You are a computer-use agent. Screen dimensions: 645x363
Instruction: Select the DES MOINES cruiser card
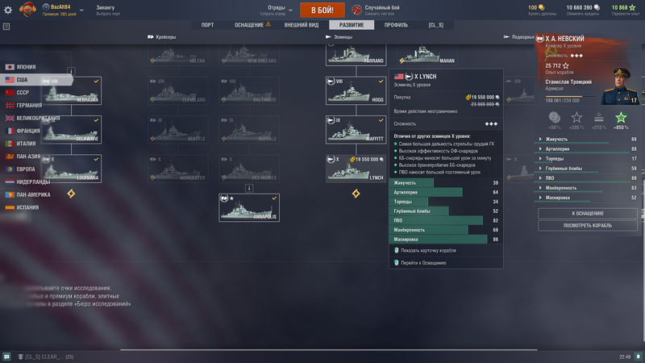click(x=249, y=169)
